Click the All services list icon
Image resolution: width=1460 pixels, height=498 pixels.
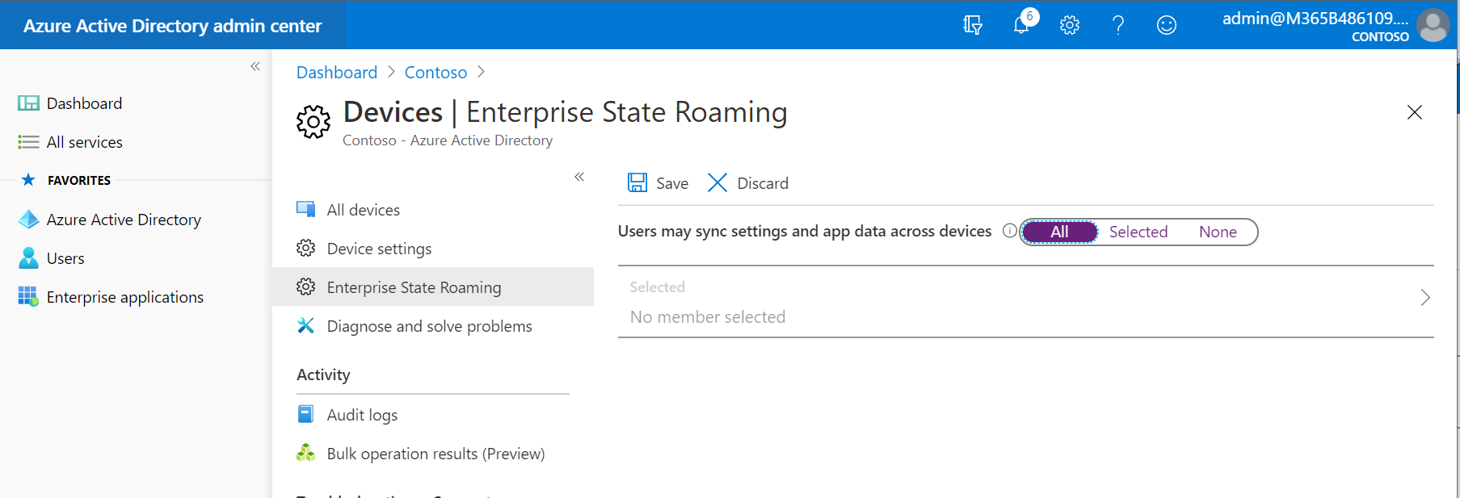click(x=28, y=142)
